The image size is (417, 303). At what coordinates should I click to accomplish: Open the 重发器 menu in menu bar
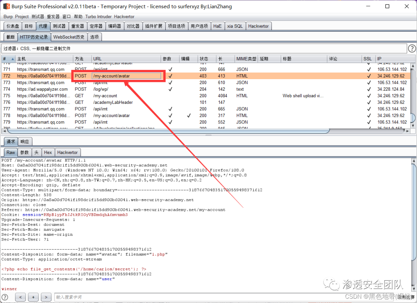[53, 17]
